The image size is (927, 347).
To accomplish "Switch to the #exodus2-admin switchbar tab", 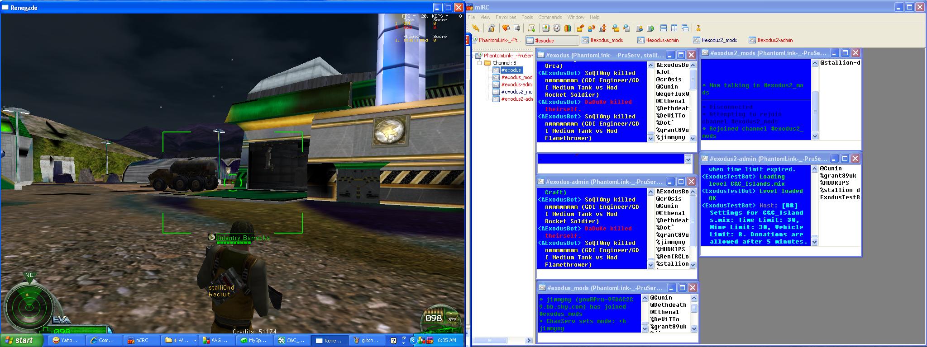I will pyautogui.click(x=774, y=40).
